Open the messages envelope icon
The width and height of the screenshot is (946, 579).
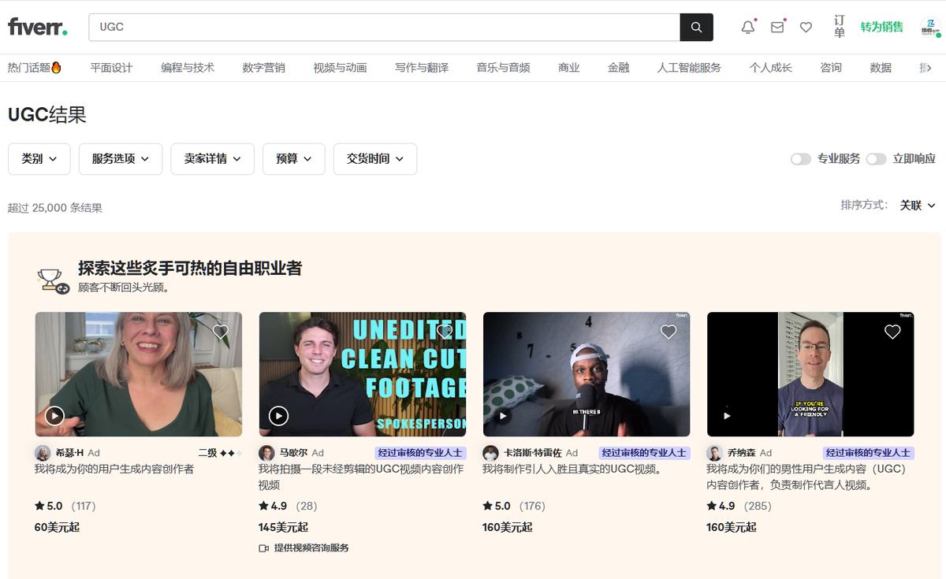point(777,27)
